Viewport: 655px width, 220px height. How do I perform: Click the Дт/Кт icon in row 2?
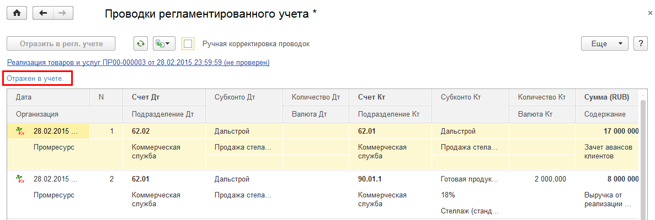[x=21, y=179]
